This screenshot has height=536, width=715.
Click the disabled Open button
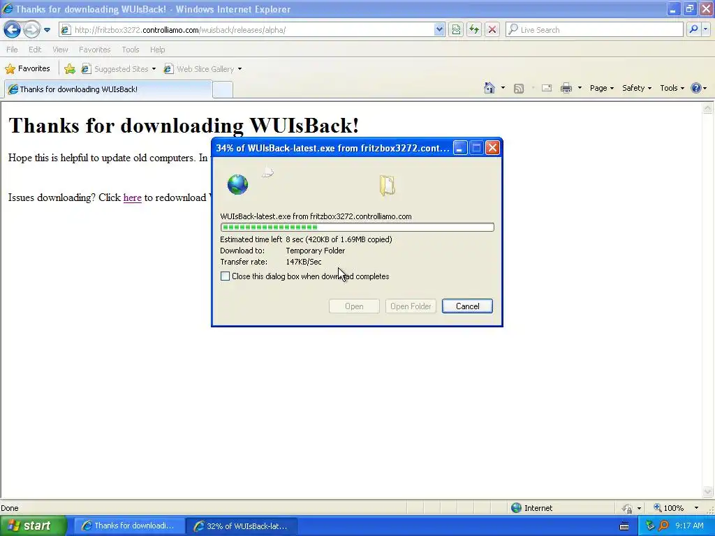pos(354,306)
